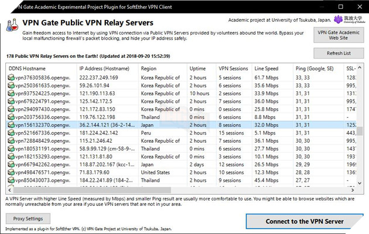Sort list by VPN Sessions header
This screenshot has width=369, height=234.
click(x=234, y=68)
